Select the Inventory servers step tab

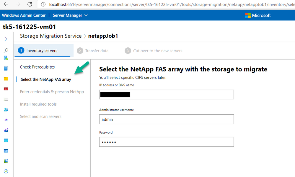[x=42, y=51]
